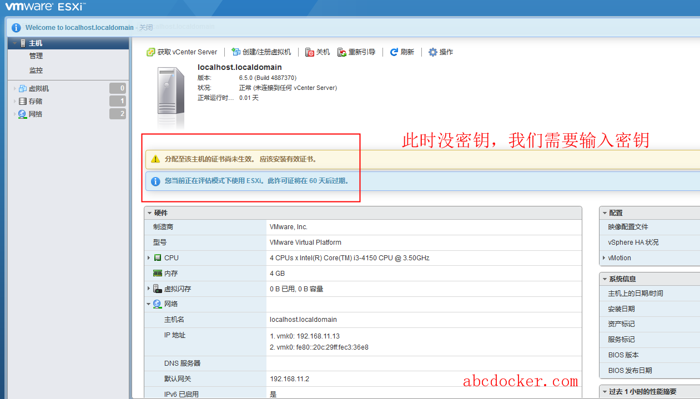Open the actions (操作) gear icon
This screenshot has height=399, width=700.
pos(433,52)
